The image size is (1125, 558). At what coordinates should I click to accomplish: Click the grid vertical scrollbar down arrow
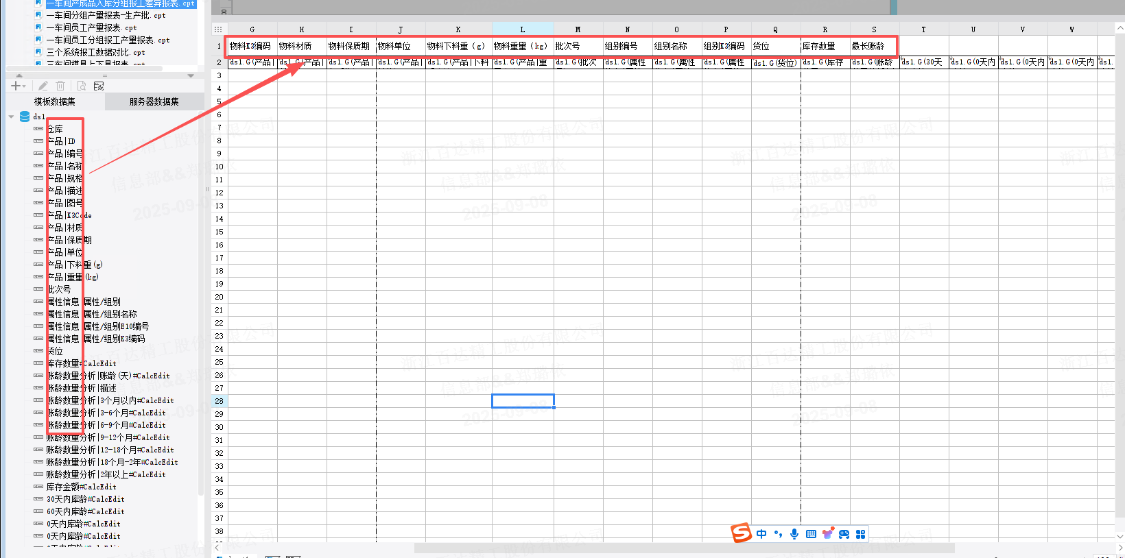[x=1120, y=536]
